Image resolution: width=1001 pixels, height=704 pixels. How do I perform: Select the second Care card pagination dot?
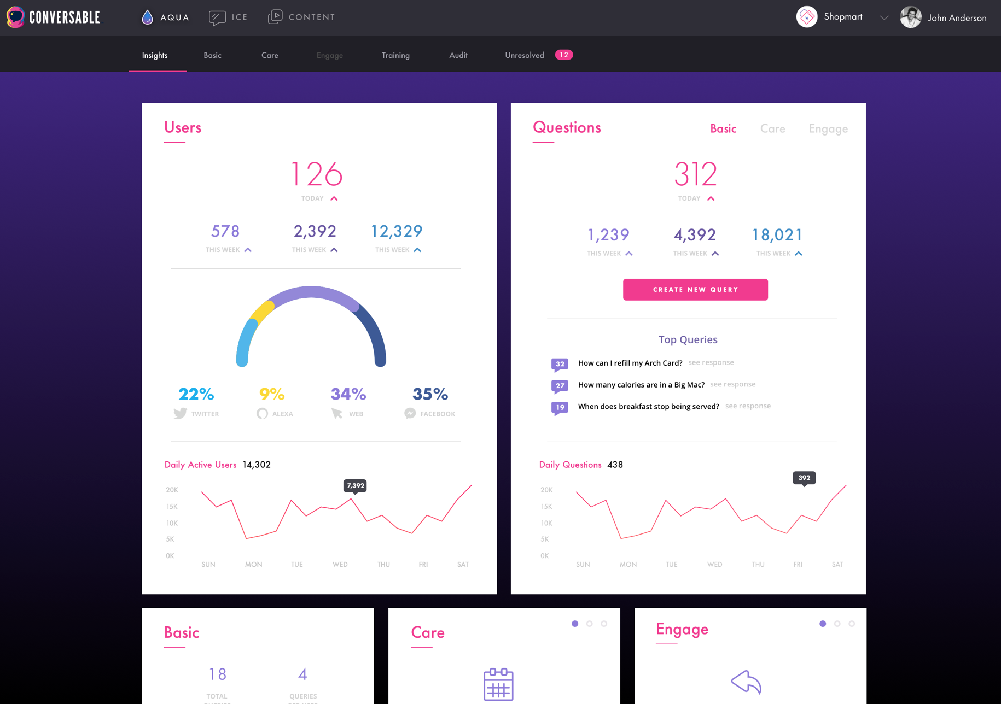click(589, 624)
